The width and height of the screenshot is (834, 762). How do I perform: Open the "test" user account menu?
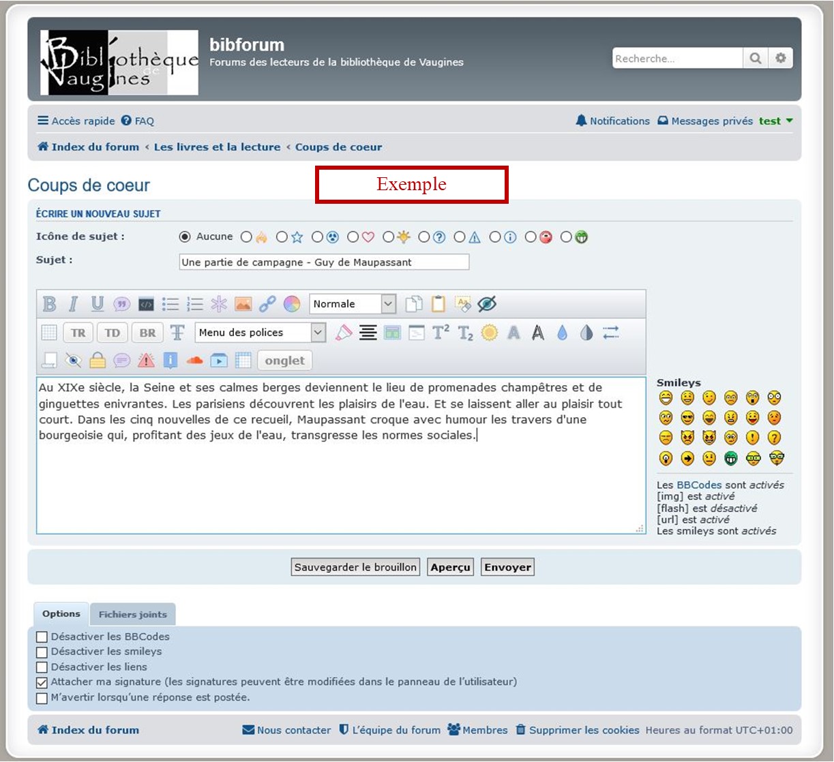click(775, 121)
